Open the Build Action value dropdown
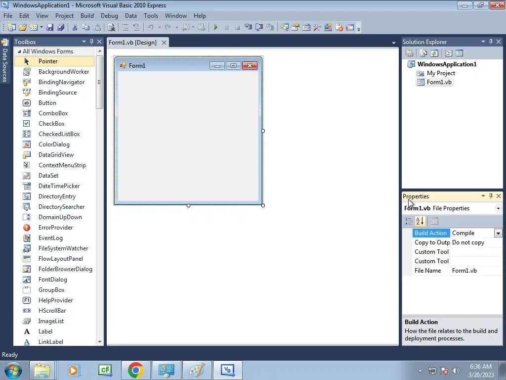Screen dimensions: 506x380 click(x=498, y=233)
